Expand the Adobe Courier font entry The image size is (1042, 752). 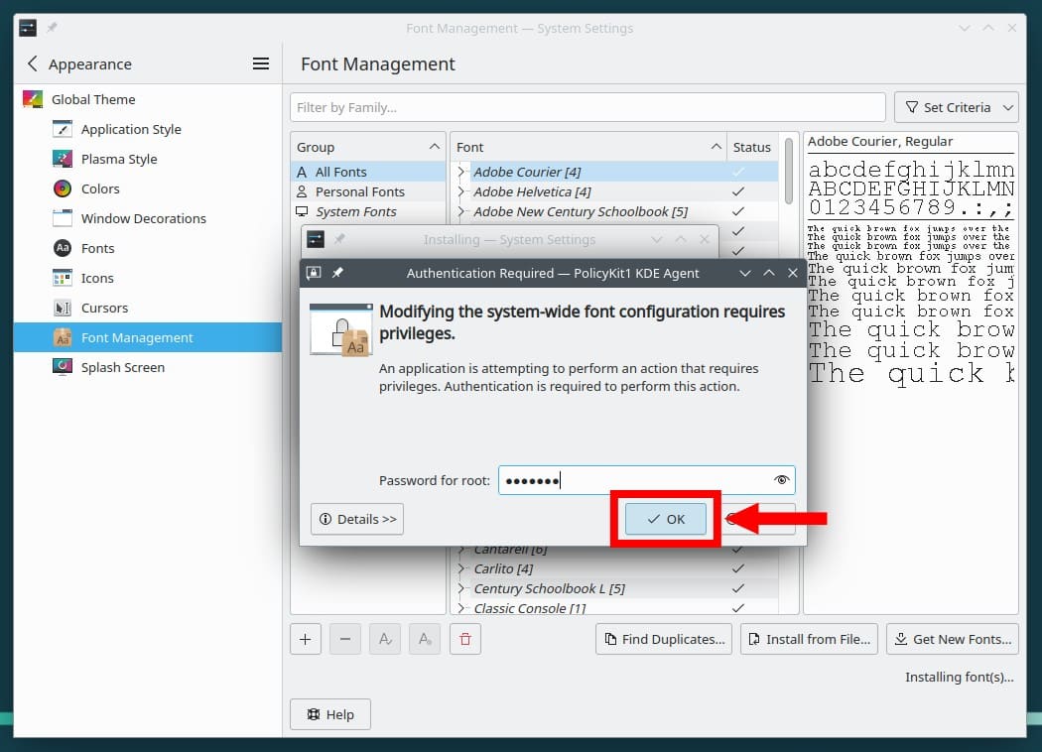click(460, 172)
